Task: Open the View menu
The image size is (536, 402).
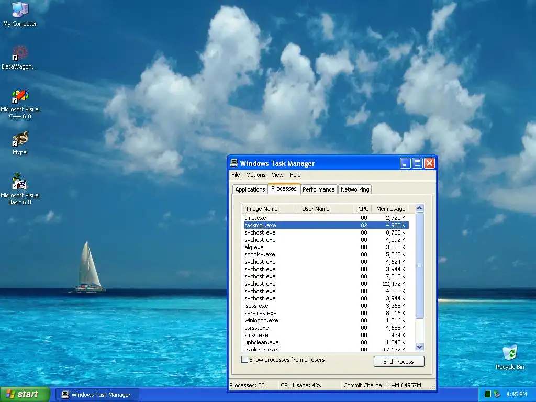Action: pyautogui.click(x=277, y=175)
